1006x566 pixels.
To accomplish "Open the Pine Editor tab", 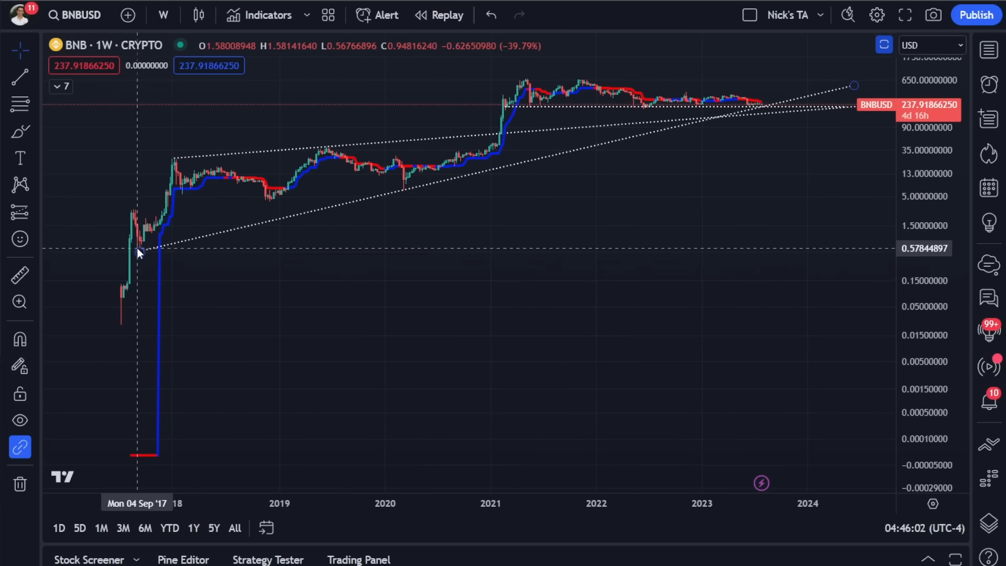I will click(183, 560).
